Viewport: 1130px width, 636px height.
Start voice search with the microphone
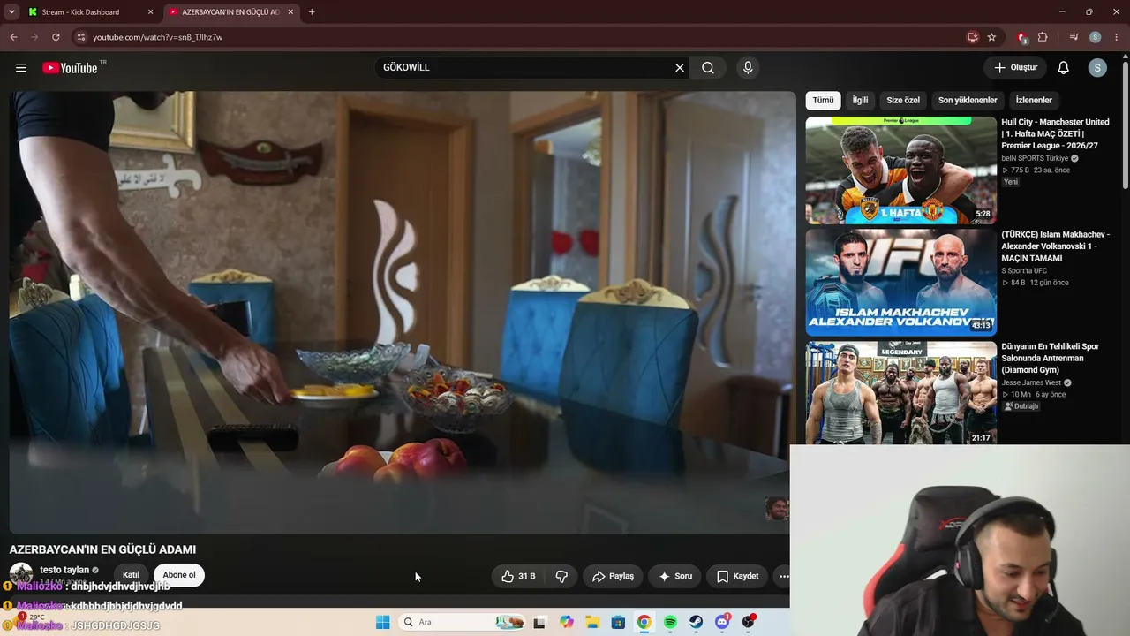coord(748,68)
